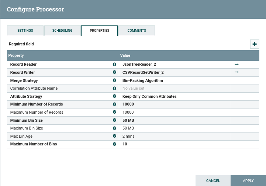This screenshot has width=266, height=186.
Task: Edit the Max Bin Age value 2 mins
Action: (128, 136)
